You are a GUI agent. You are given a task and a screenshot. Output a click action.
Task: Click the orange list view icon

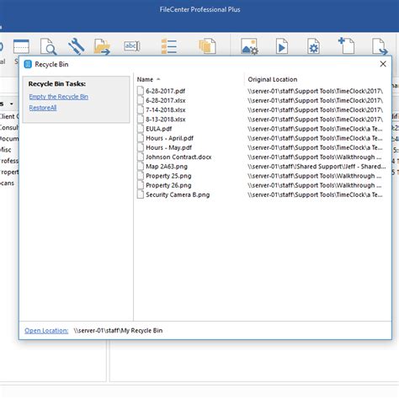click(169, 46)
